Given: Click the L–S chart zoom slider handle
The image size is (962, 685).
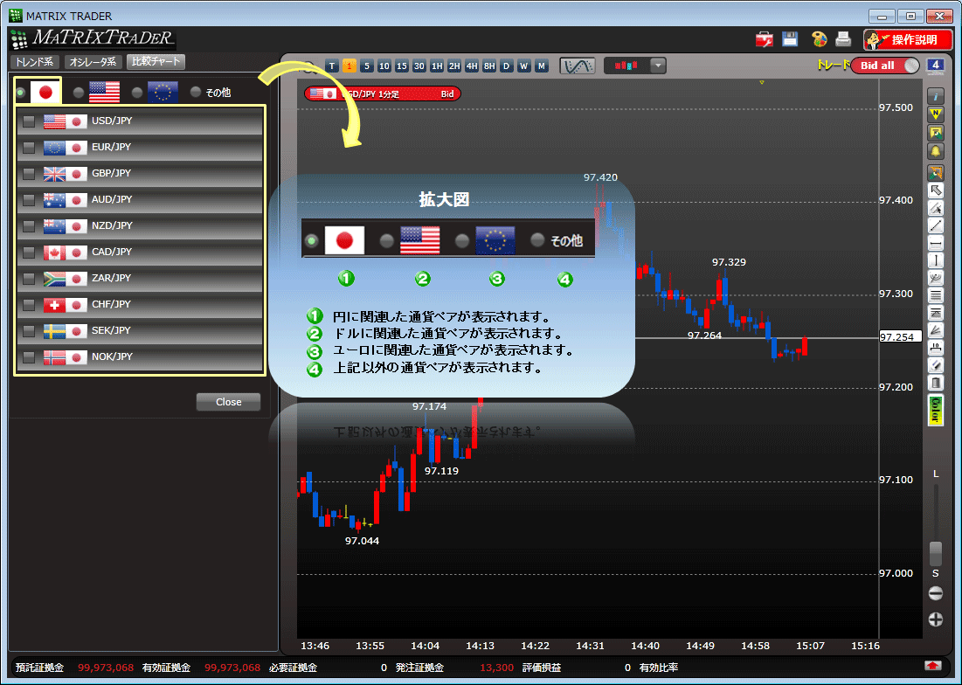Looking at the screenshot, I should click(x=935, y=553).
